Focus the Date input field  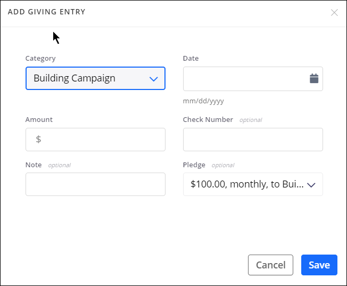(x=245, y=79)
